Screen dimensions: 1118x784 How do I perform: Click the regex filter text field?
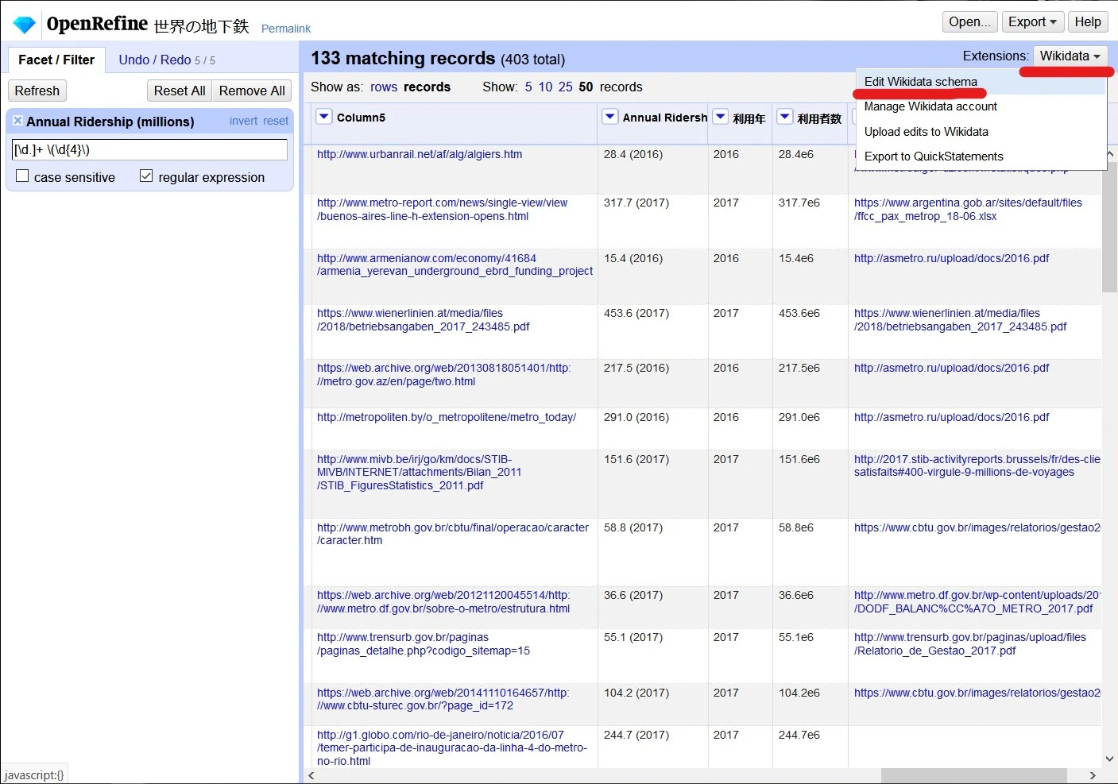tap(149, 149)
